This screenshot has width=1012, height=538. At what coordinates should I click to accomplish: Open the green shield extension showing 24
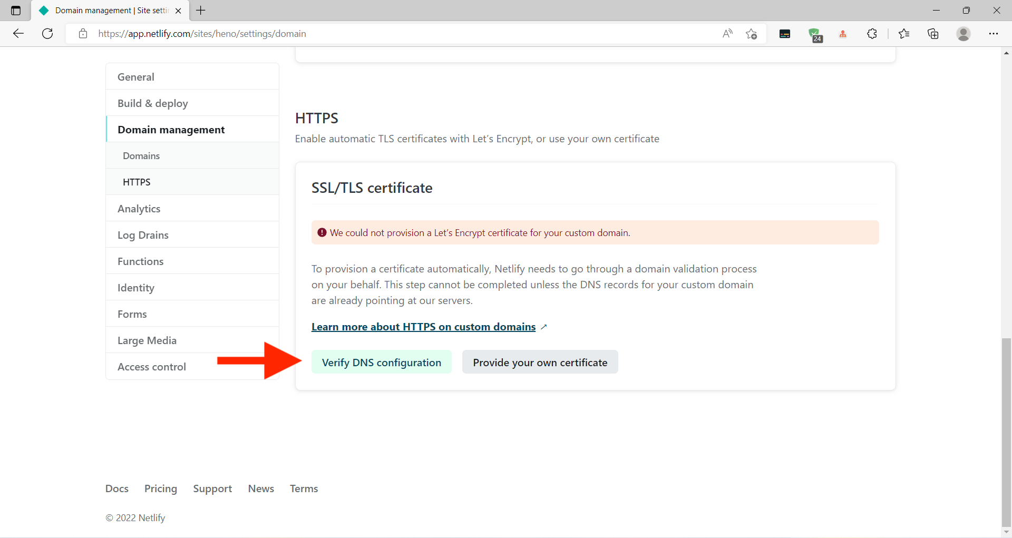click(x=816, y=34)
